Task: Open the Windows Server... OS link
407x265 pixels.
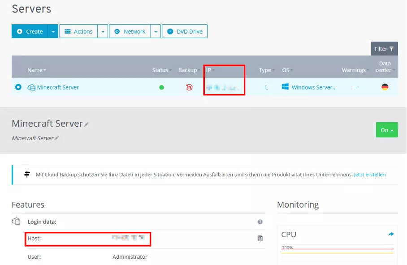Action: [x=314, y=87]
